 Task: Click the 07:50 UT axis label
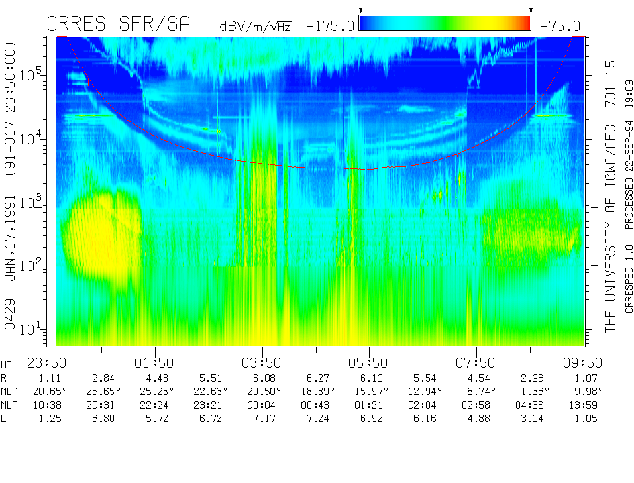point(476,363)
